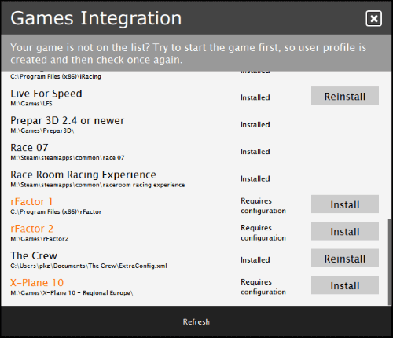Click Installed status for Live For Speed
The height and width of the screenshot is (338, 393).
[255, 97]
